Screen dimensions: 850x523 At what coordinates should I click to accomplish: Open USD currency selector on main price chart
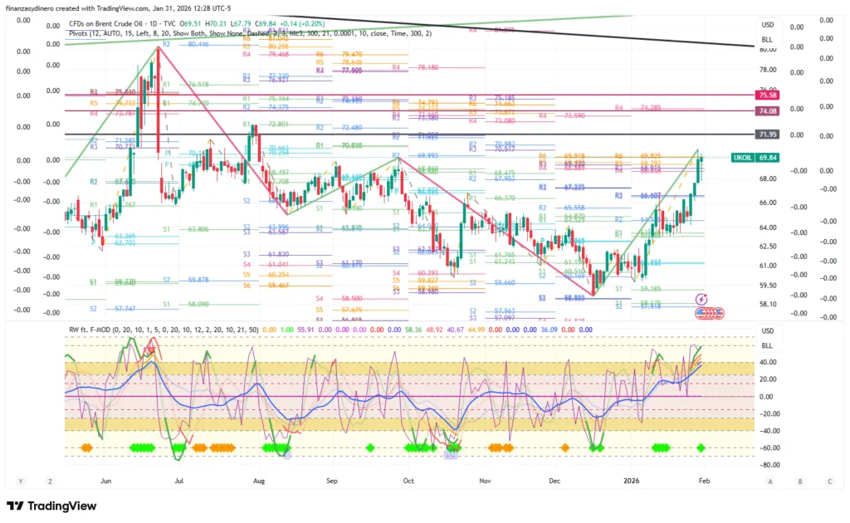coord(767,26)
